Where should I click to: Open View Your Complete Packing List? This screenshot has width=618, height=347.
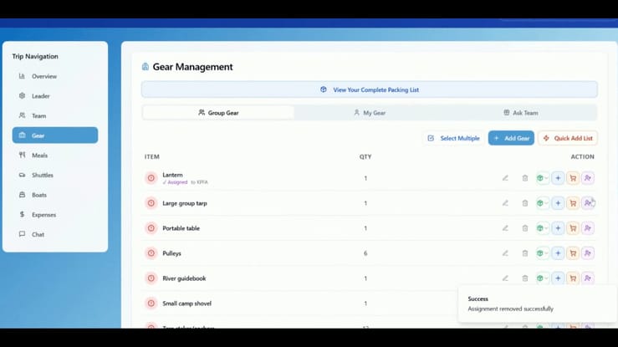[x=369, y=89]
